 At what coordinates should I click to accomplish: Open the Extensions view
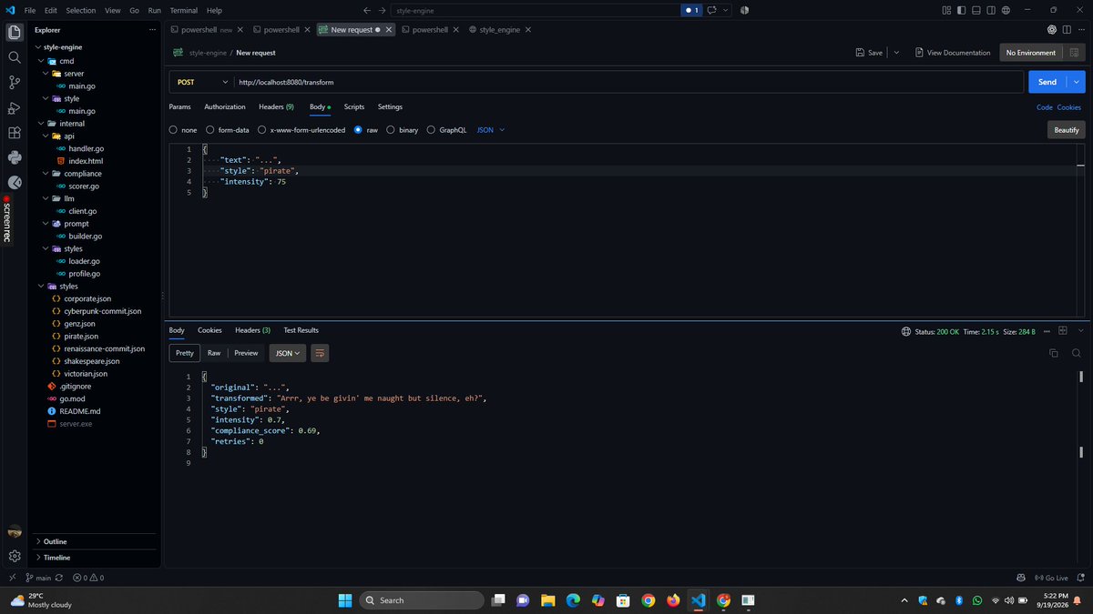[x=15, y=133]
